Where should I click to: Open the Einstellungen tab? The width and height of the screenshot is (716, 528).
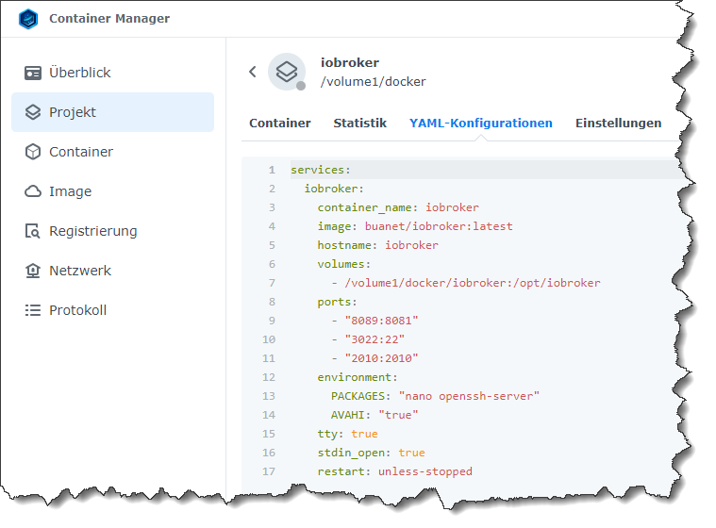tap(618, 123)
